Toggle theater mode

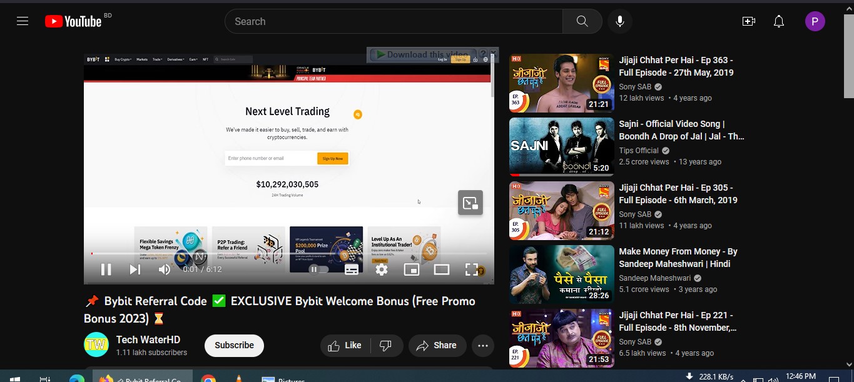pyautogui.click(x=442, y=269)
